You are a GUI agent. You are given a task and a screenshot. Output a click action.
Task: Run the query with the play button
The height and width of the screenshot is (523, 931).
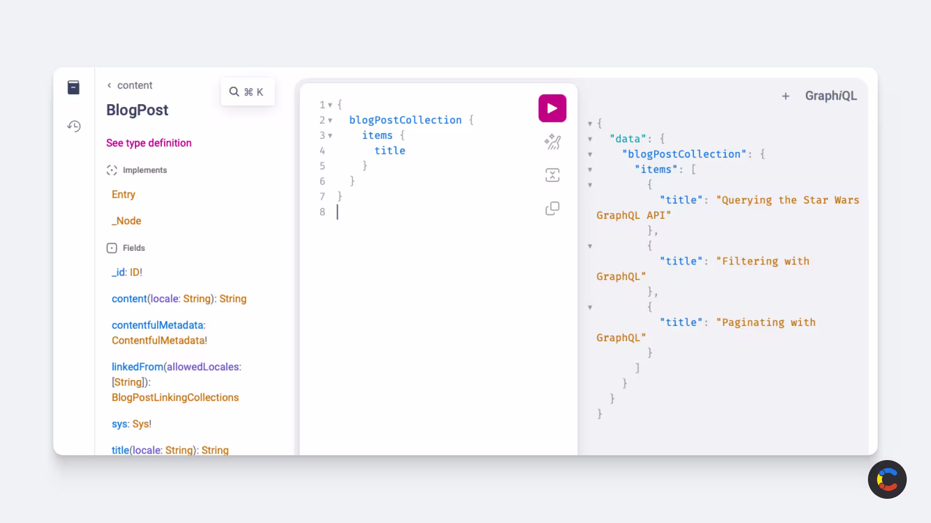coord(552,108)
